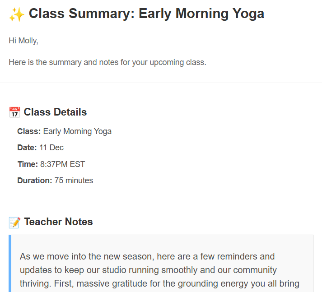Click the bold Date: label
The height and width of the screenshot is (292, 322).
27,148
